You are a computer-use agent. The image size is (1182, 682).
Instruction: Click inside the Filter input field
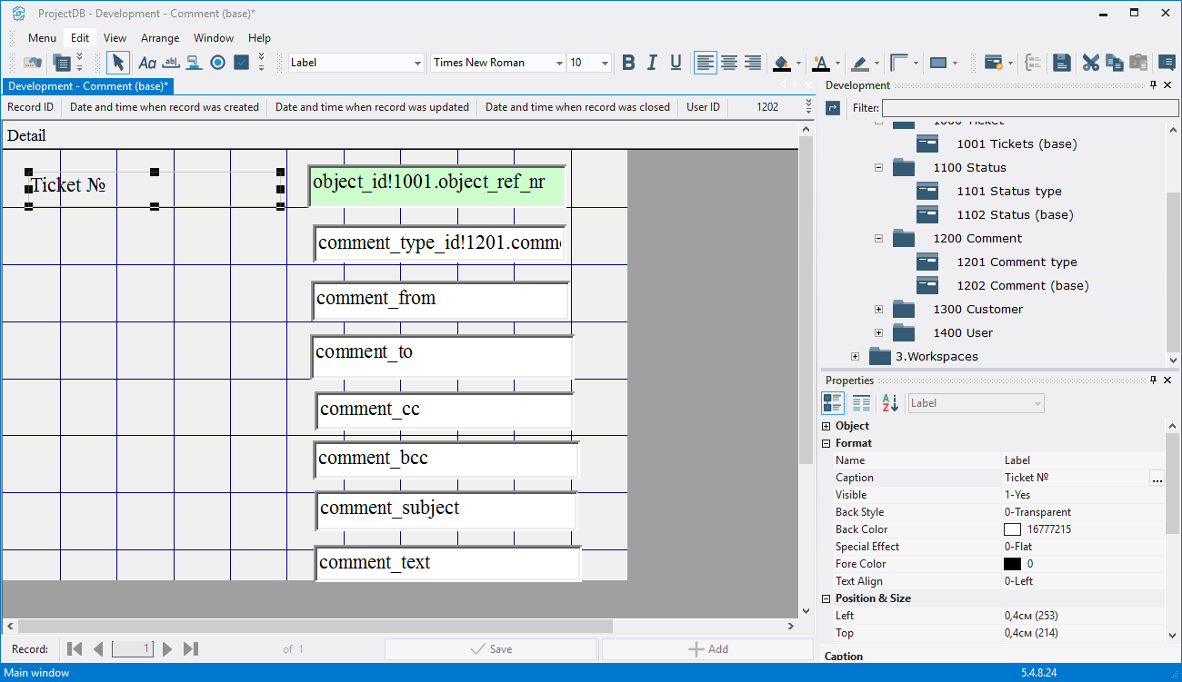tap(1029, 108)
